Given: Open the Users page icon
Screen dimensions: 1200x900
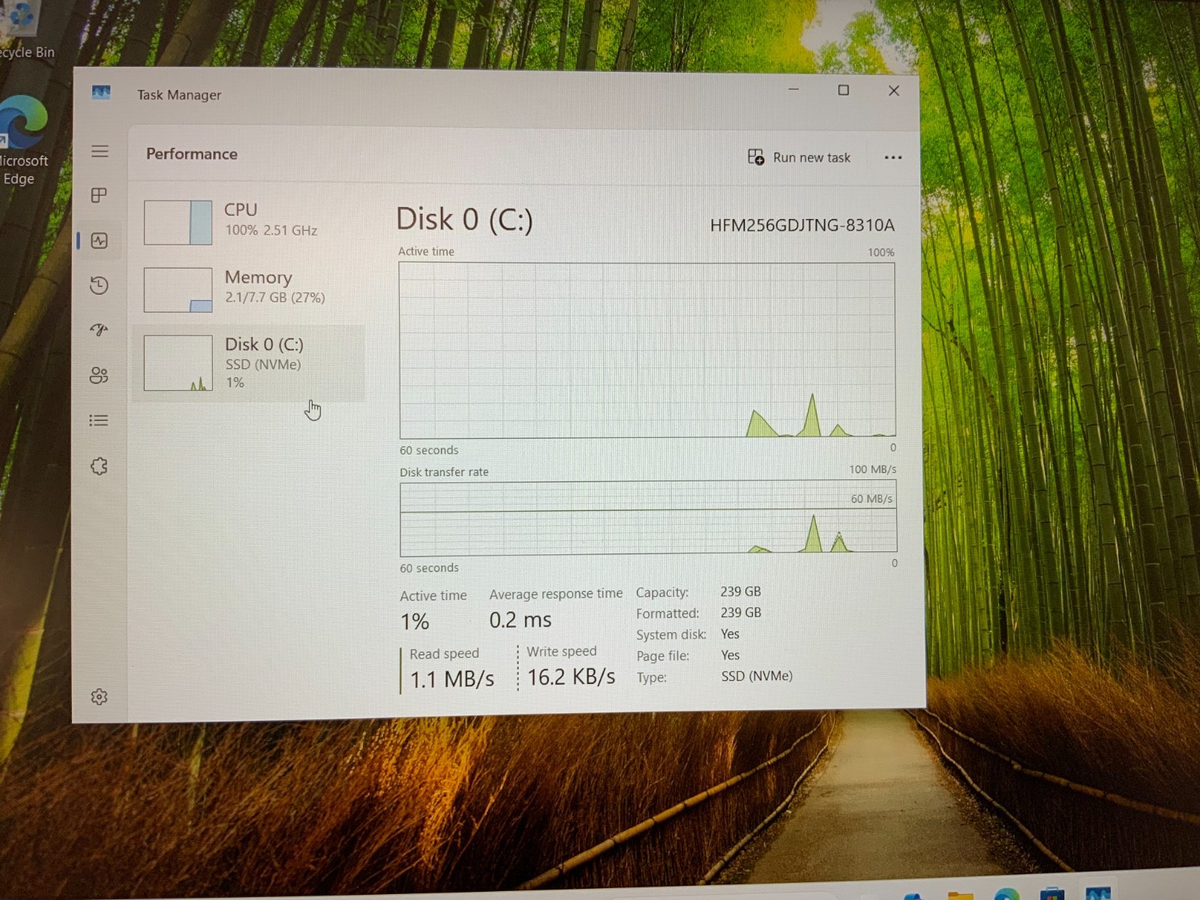Looking at the screenshot, I should (x=99, y=375).
